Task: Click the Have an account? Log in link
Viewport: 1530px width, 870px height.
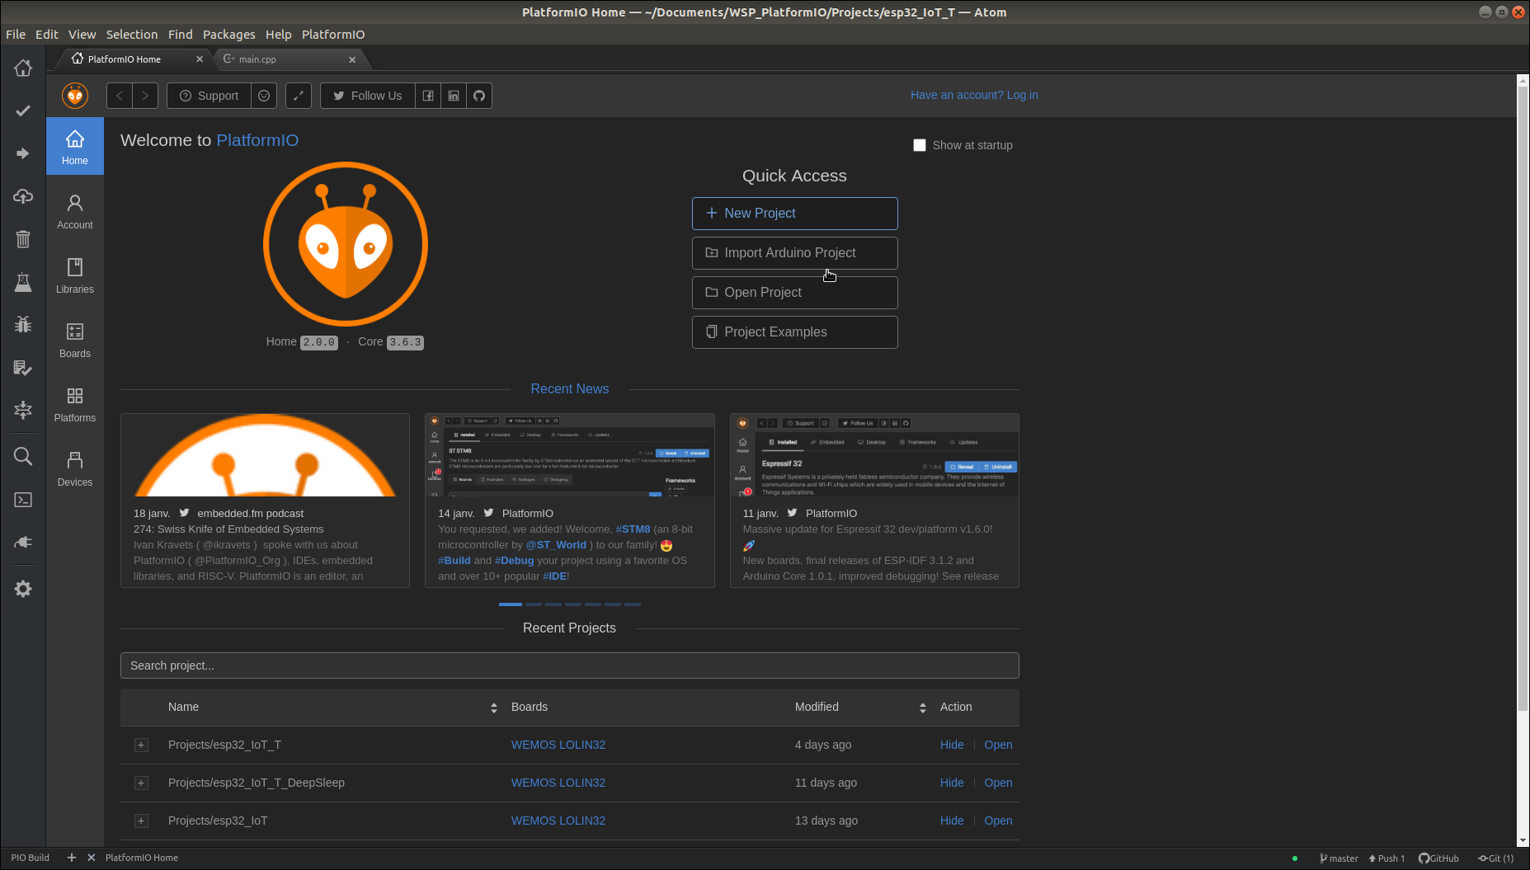Action: click(974, 95)
